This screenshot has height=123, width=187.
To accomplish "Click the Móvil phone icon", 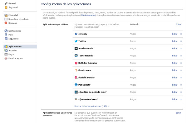I will 6,35.
